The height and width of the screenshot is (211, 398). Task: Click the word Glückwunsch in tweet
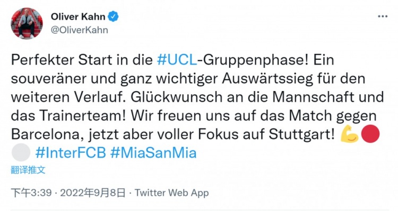[x=177, y=97]
